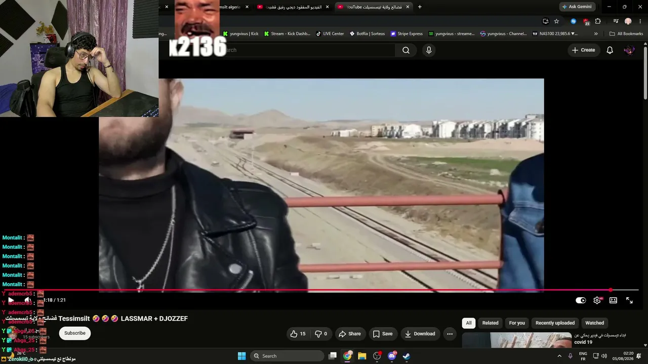The height and width of the screenshot is (364, 648).
Task: Open the red extension with badge 23
Action: pyautogui.click(x=586, y=21)
